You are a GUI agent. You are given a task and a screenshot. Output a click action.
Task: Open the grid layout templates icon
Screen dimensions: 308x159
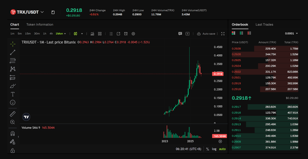click(100, 34)
